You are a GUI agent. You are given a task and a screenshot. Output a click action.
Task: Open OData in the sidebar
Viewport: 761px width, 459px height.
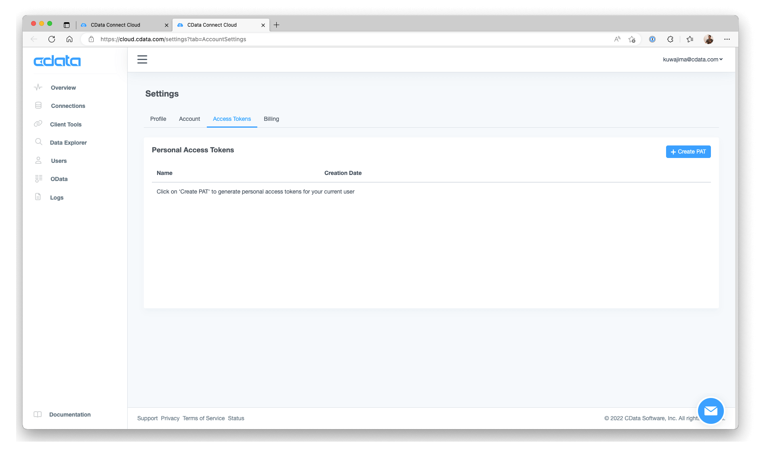point(59,179)
